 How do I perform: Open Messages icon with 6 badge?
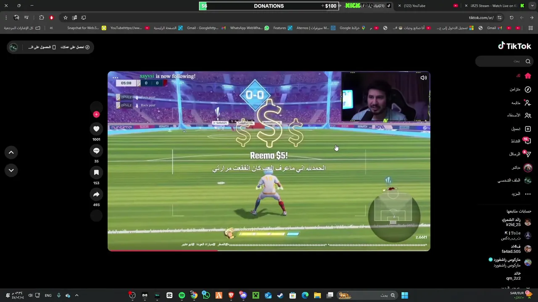coord(528,154)
